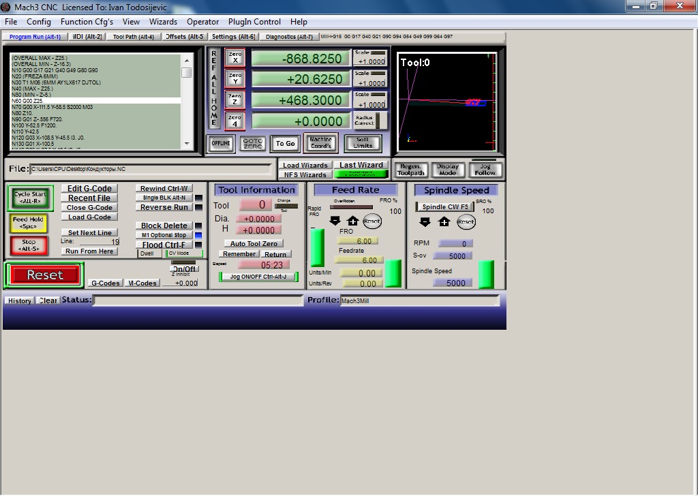The height and width of the screenshot is (496, 698).
Task: Click Close G-Code button
Action: coord(89,208)
